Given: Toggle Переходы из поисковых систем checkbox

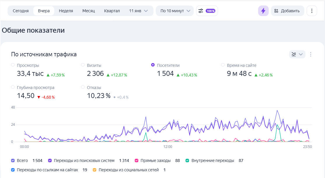Looking at the screenshot, I should pos(50,160).
